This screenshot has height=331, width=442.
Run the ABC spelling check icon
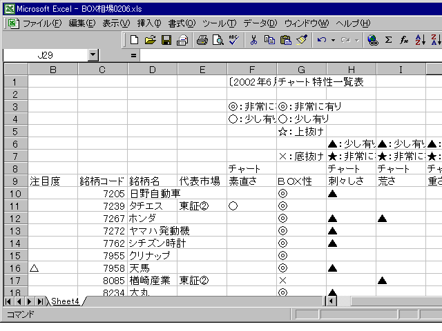tap(233, 40)
